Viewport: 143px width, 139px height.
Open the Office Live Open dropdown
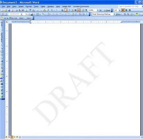tap(22, 18)
